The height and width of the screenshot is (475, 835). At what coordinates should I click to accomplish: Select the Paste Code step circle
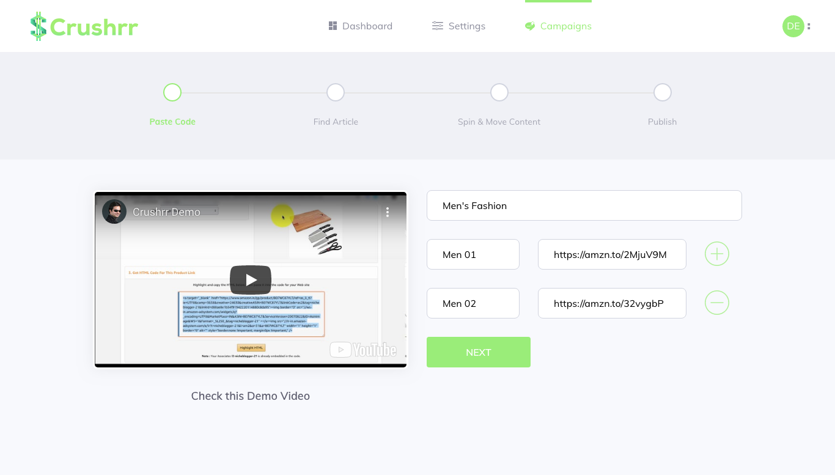(172, 92)
